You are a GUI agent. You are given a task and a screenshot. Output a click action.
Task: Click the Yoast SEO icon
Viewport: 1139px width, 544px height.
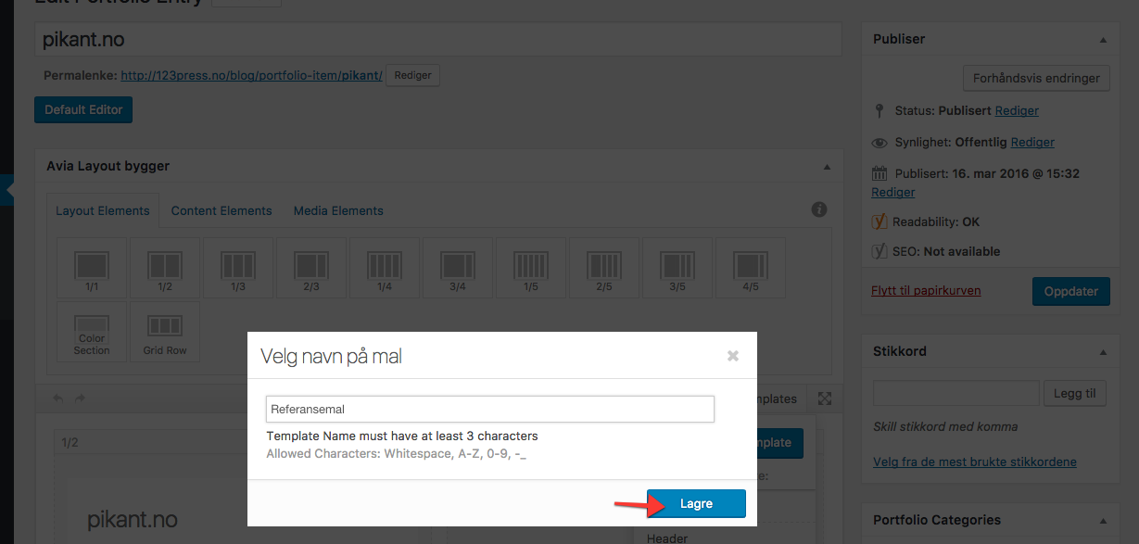pyautogui.click(x=880, y=251)
